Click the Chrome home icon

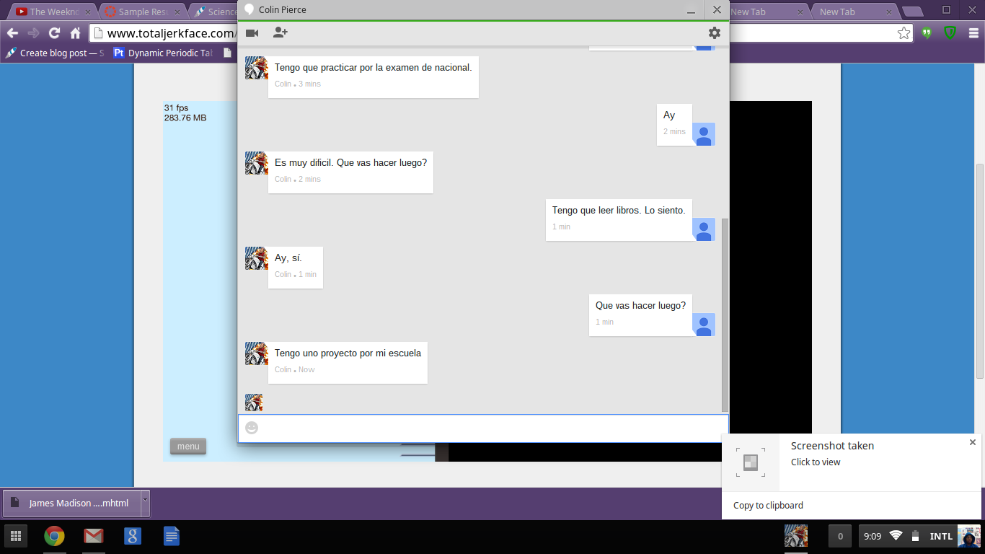(x=75, y=33)
